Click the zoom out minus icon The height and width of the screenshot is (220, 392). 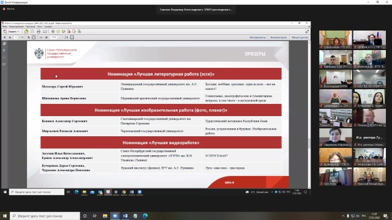click(x=41, y=37)
